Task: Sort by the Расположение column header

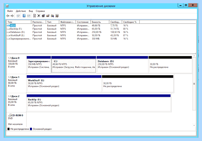Action: coord(38,22)
